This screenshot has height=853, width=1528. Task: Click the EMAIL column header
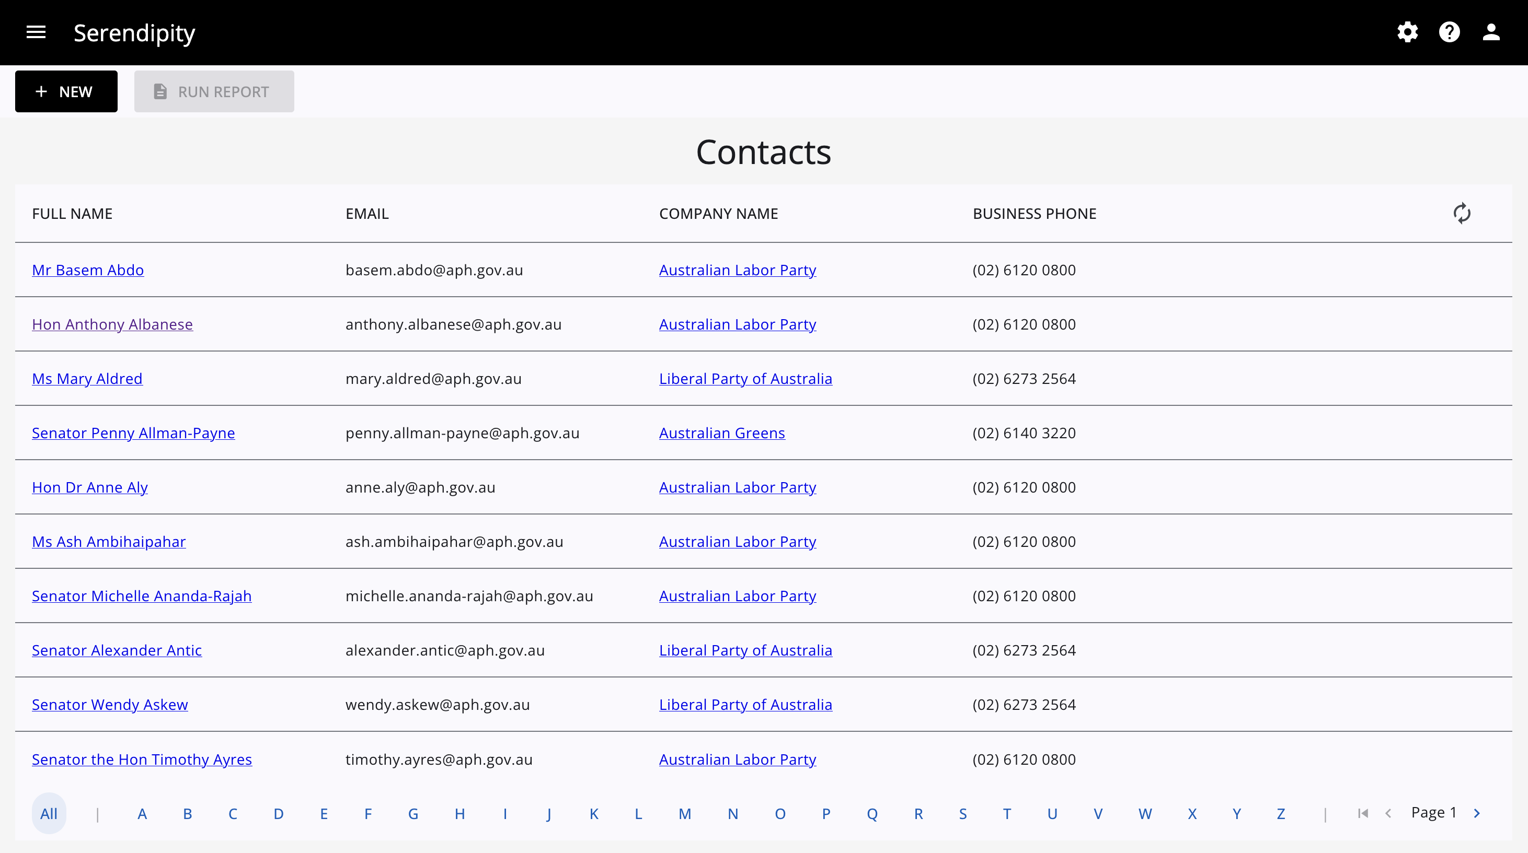coord(367,214)
